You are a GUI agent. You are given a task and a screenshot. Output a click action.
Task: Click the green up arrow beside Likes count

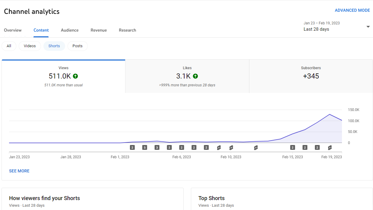[195, 76]
